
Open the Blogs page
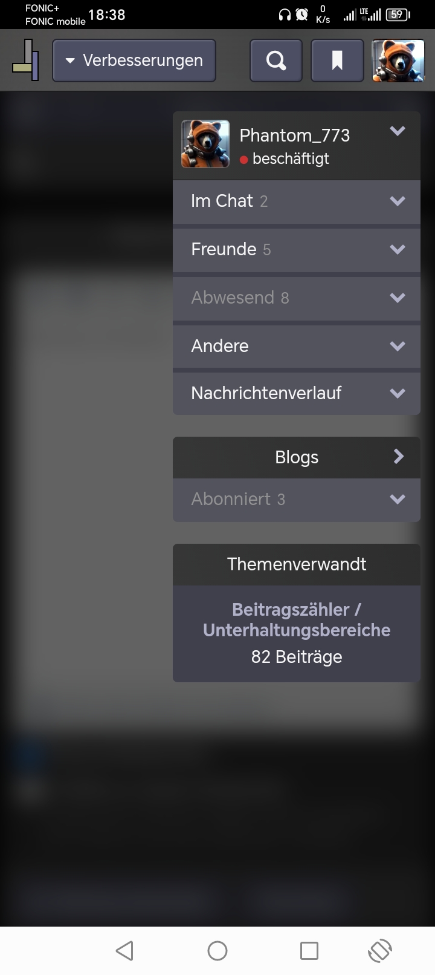coord(297,457)
